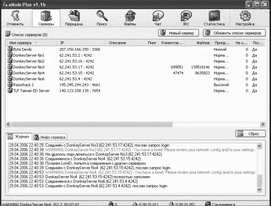
Task: Click the eMule Plus title bar icon
Action: [5, 5]
